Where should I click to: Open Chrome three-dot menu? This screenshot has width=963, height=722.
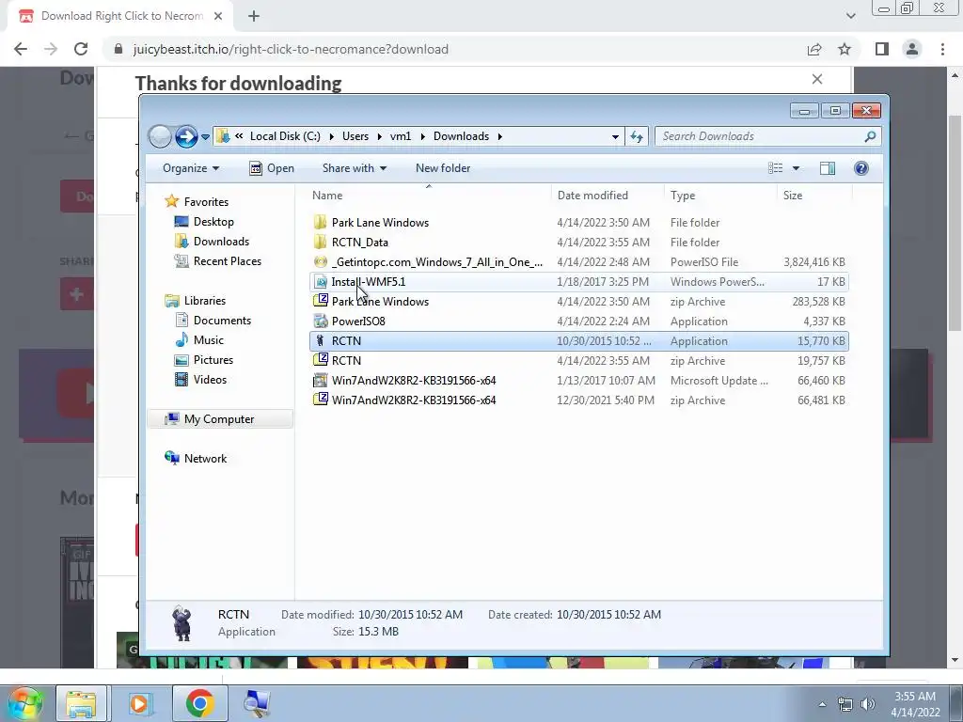click(x=942, y=49)
